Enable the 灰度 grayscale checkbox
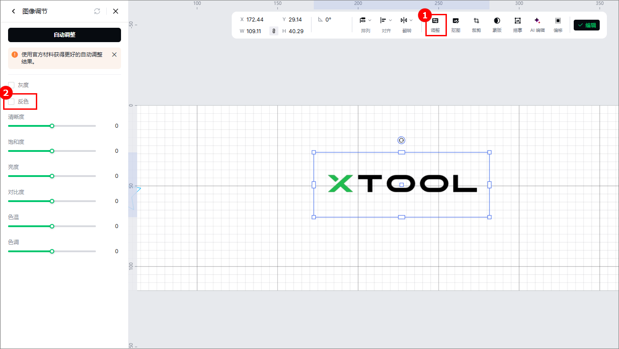The image size is (619, 349). (12, 85)
